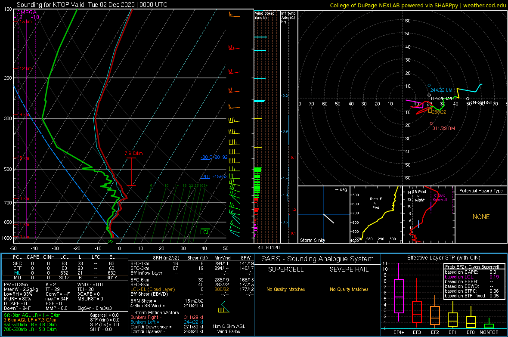Click the Bunkers Right = 311/29 kt line
This screenshot has width=508, height=337.
[x=167, y=317]
